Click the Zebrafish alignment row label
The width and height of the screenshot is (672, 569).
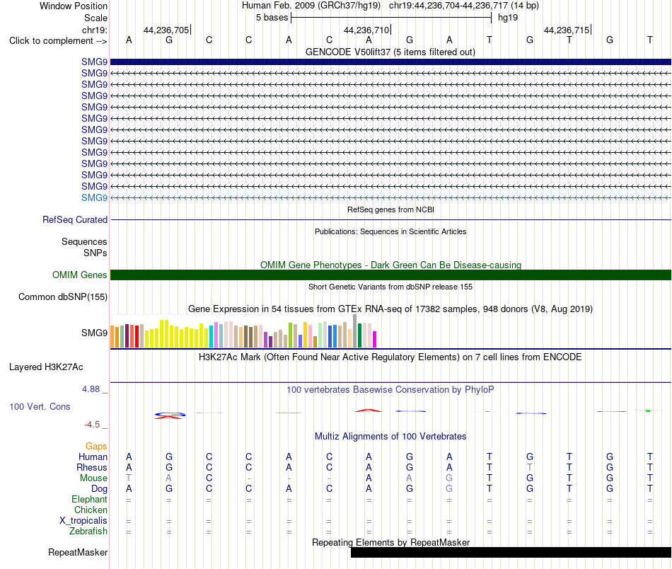tap(88, 531)
